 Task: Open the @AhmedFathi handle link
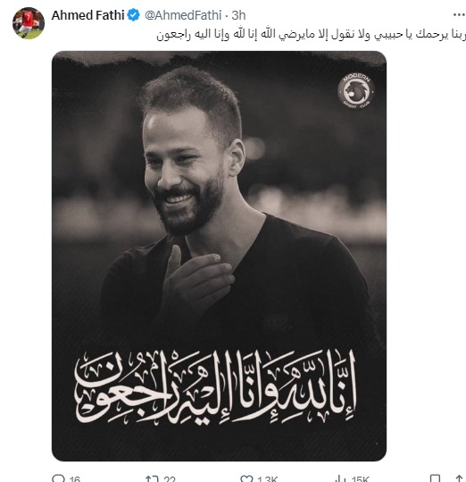[x=183, y=15]
